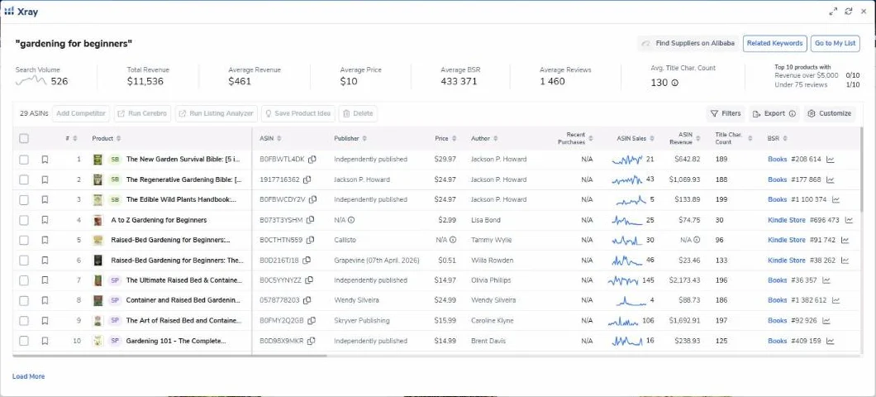Viewport: 876px width, 397px height.
Task: Click the expand window icon at top right
Action: coord(833,12)
